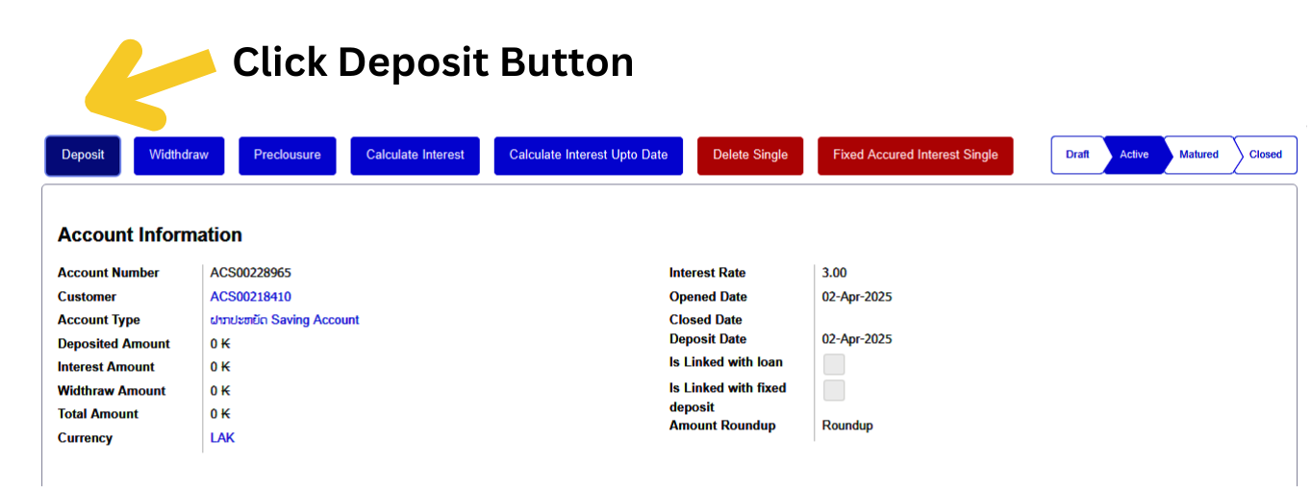Follow the LAK currency link
Screen dimensions: 1311x487
click(x=222, y=438)
